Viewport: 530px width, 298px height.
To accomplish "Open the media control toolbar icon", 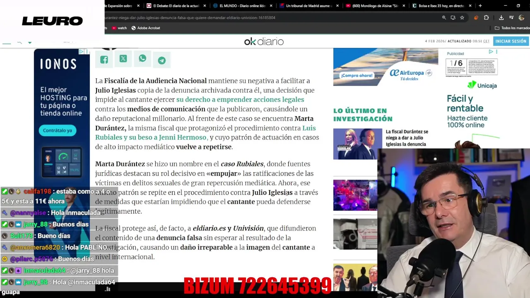I will tap(511, 17).
